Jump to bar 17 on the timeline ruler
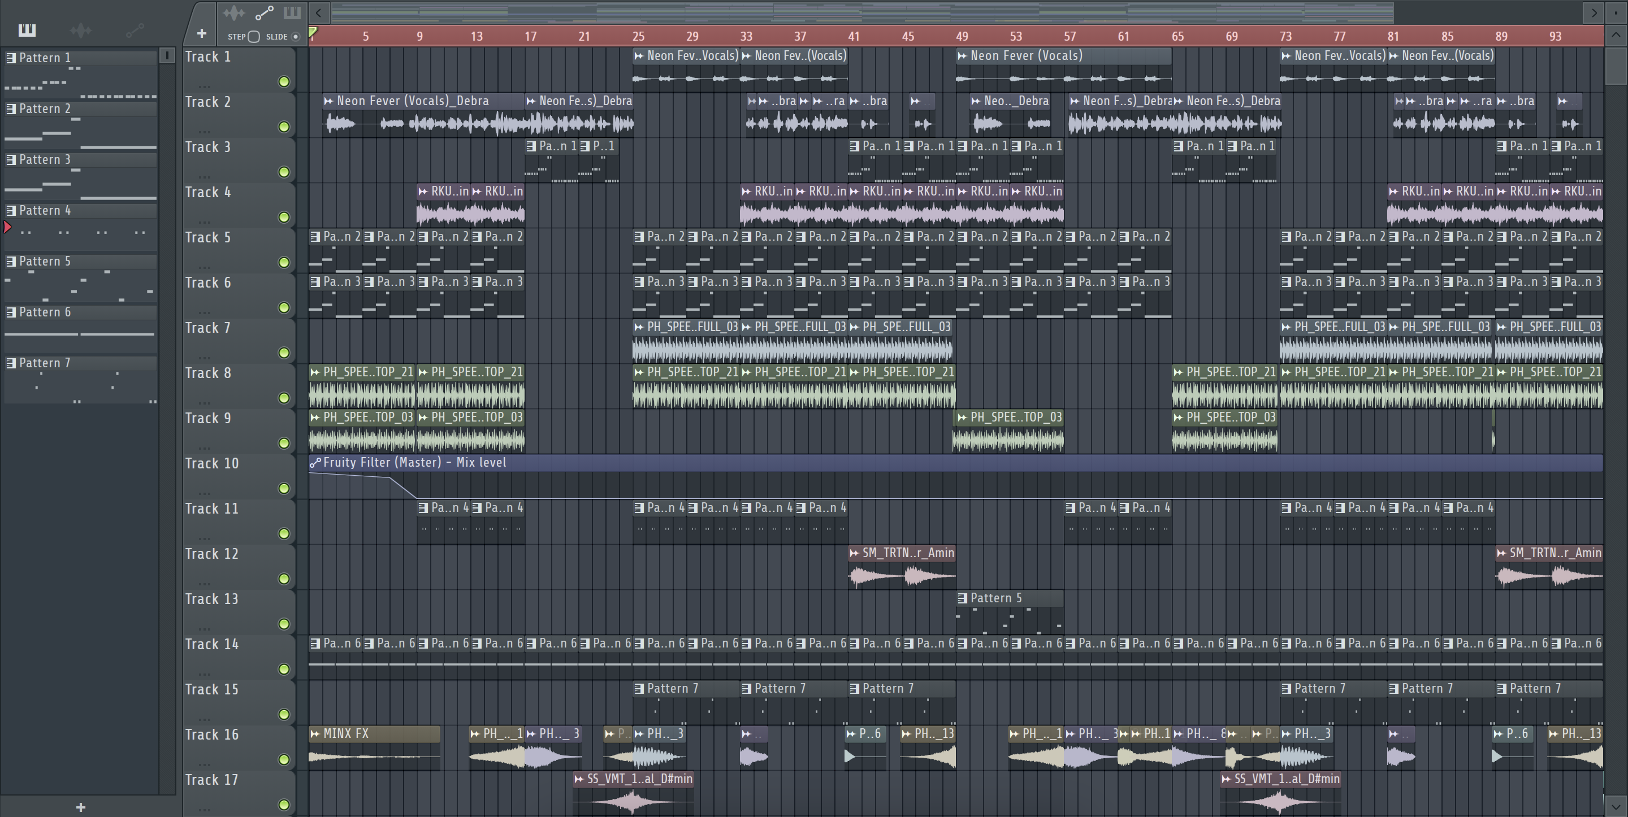Viewport: 1628px width, 817px height. pos(530,37)
